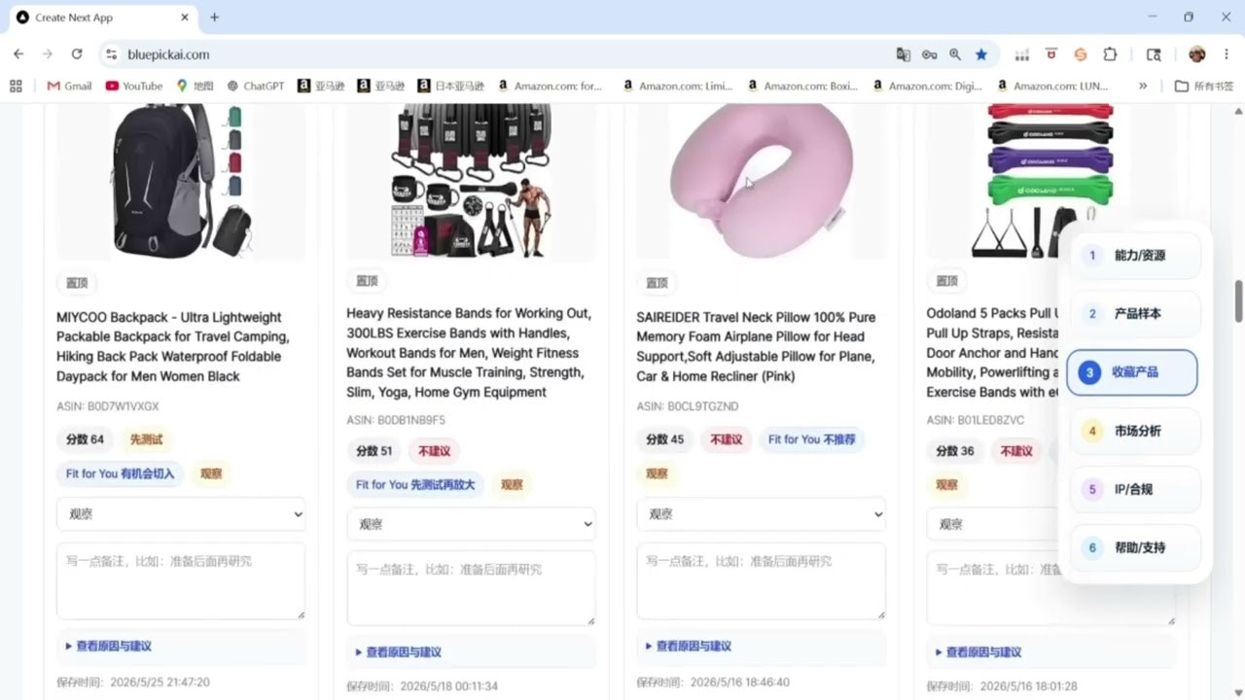Go to step 1 能力/资源
This screenshot has width=1245, height=700.
click(x=1135, y=256)
